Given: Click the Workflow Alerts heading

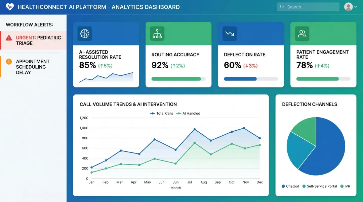Looking at the screenshot, I should pos(29,25).
